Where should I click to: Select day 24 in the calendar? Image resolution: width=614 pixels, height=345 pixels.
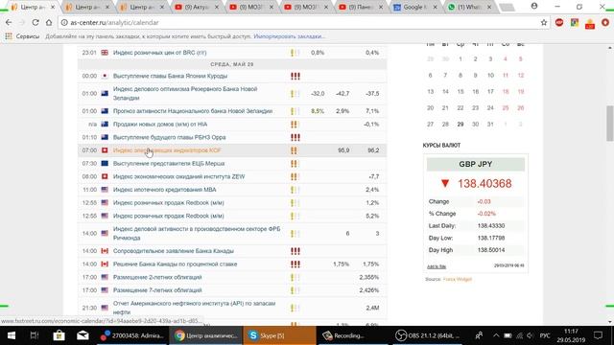coord(490,108)
